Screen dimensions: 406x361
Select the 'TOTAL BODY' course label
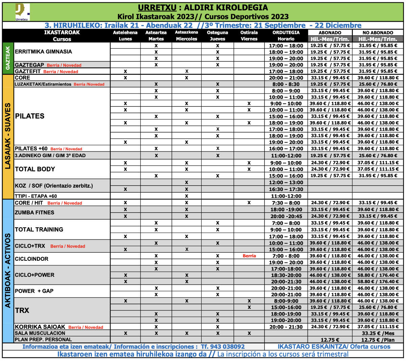(35, 169)
